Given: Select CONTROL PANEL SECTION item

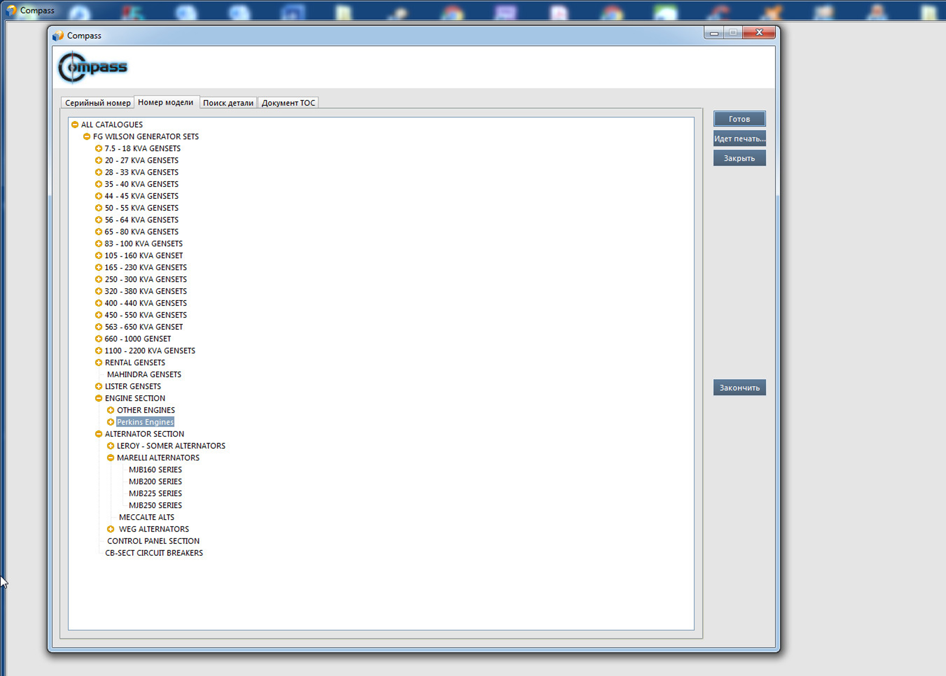Looking at the screenshot, I should coord(153,541).
